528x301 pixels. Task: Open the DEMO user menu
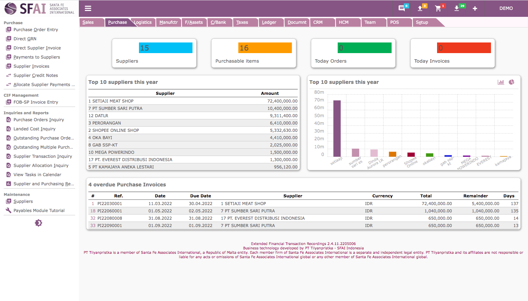(x=506, y=8)
